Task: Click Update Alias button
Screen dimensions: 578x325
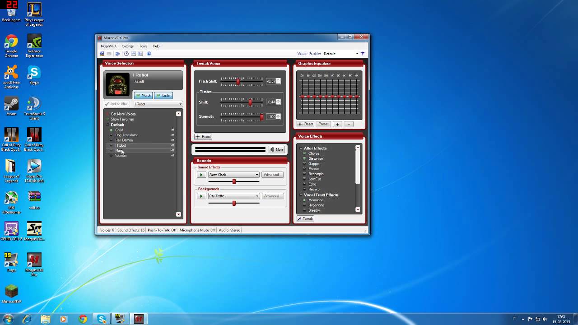Action: (x=117, y=104)
